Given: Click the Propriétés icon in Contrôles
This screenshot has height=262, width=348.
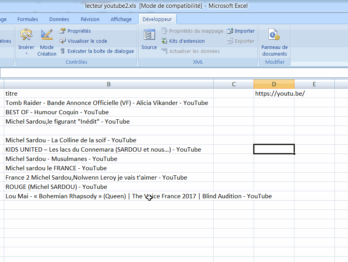Looking at the screenshot, I should (63, 31).
